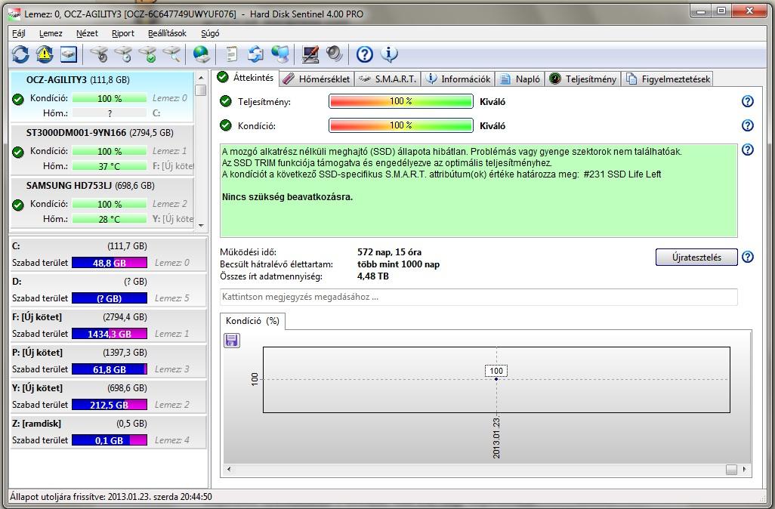The image size is (775, 509).
Task: Click the refresh icon with yellow warning triangle
Action: [45, 54]
